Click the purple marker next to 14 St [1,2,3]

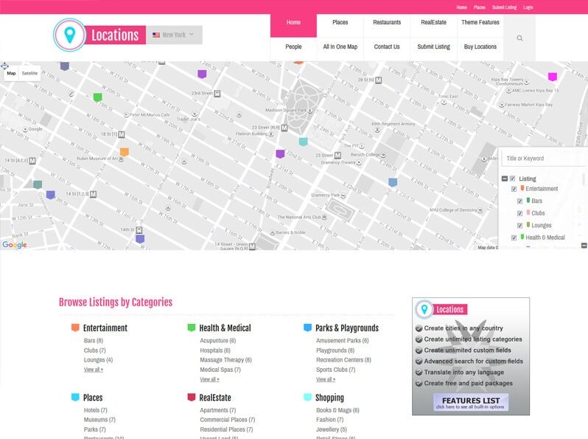point(51,195)
